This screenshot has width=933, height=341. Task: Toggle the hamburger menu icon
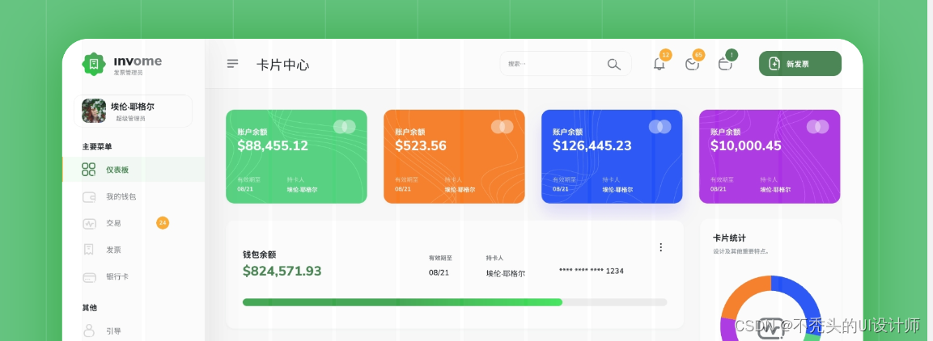pyautogui.click(x=233, y=64)
